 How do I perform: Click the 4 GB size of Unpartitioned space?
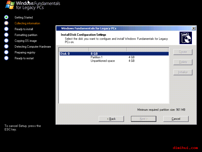[x=132, y=61]
